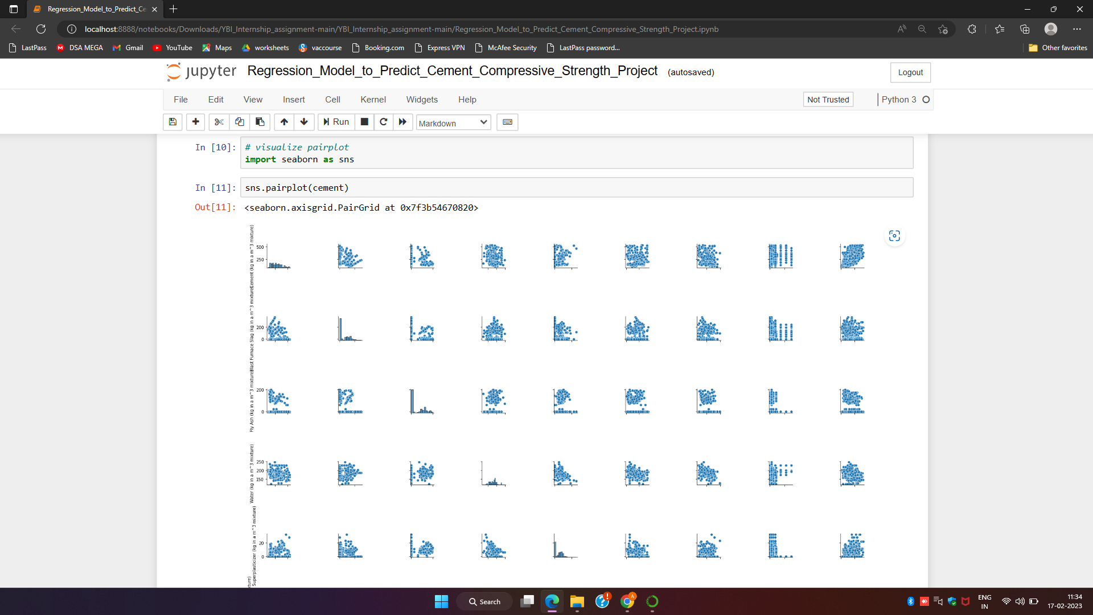This screenshot has width=1093, height=615.
Task: Open the command palette keyboard icon
Action: pyautogui.click(x=507, y=122)
